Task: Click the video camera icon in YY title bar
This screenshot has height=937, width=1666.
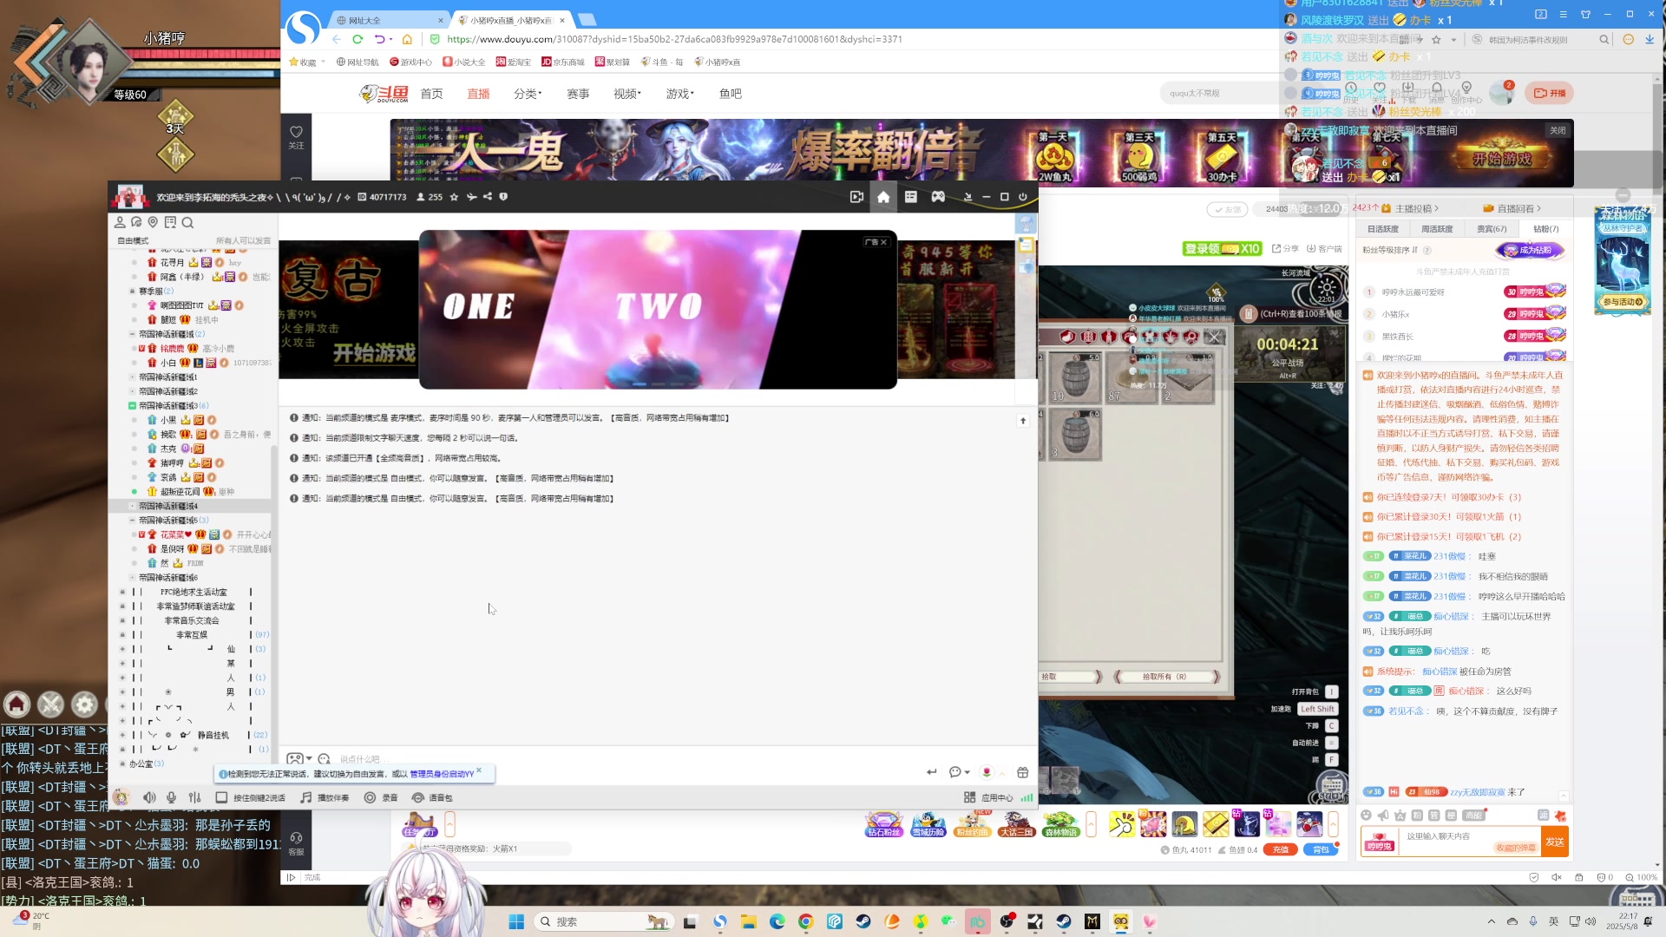Action: (856, 197)
